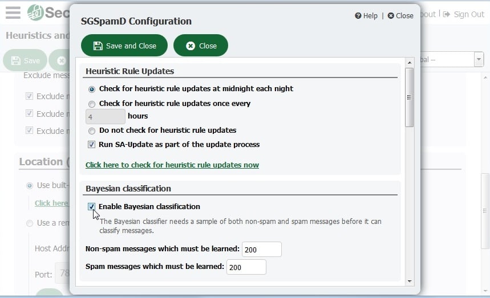Click the dialog scrollbar up arrow
Image resolution: width=490 pixels, height=298 pixels.
[x=410, y=63]
